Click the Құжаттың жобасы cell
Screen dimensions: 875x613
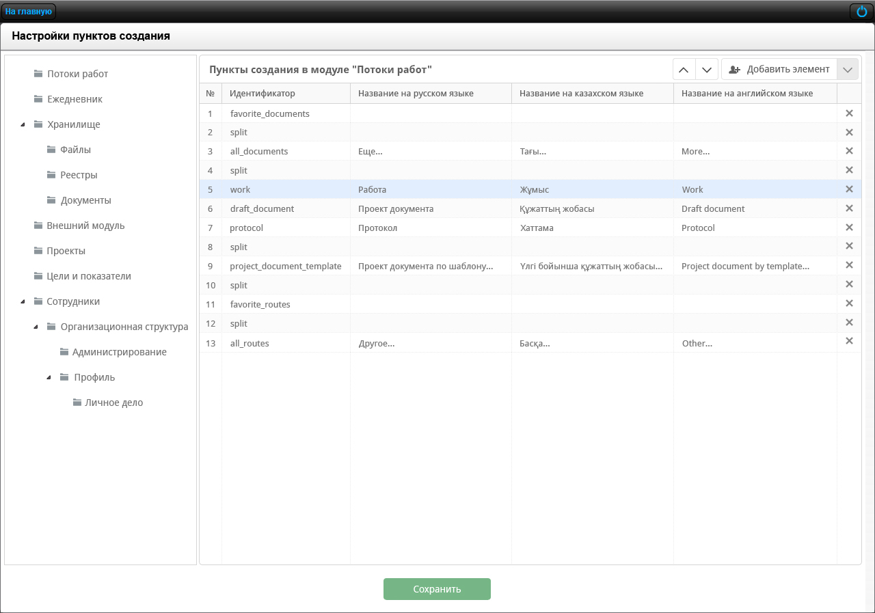[x=593, y=208]
